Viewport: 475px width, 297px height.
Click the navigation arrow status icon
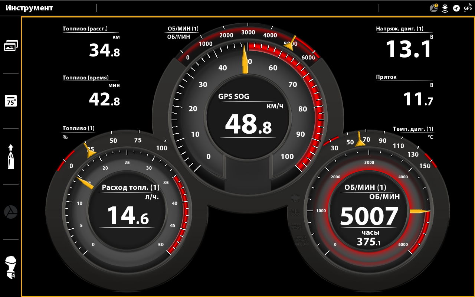[x=456, y=8]
